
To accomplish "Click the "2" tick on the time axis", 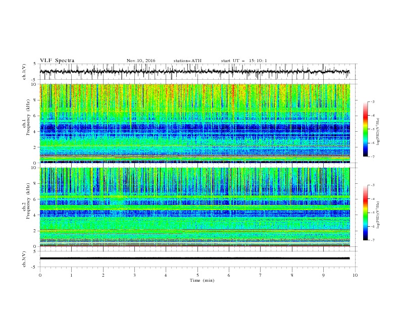I will click(103, 275).
